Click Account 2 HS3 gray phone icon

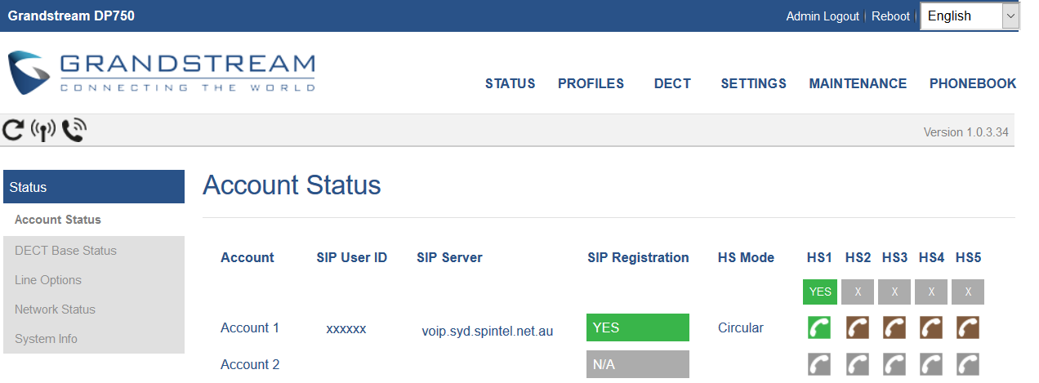point(894,364)
